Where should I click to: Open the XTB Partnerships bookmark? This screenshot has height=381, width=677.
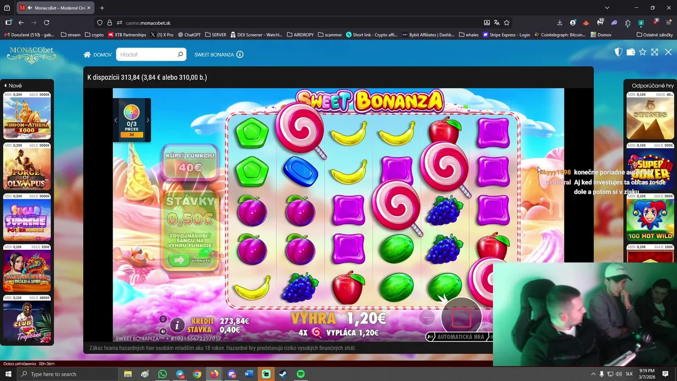coord(127,35)
